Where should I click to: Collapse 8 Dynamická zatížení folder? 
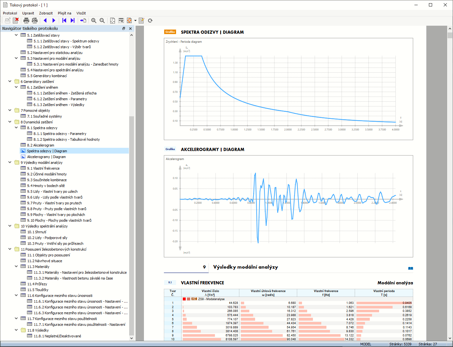(10, 122)
